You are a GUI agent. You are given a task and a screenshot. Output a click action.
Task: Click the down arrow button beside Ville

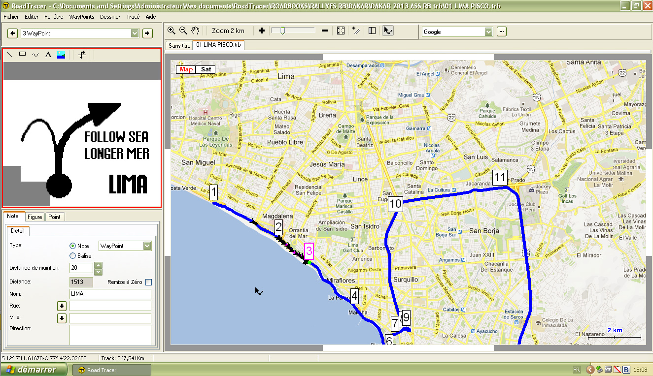coord(62,318)
